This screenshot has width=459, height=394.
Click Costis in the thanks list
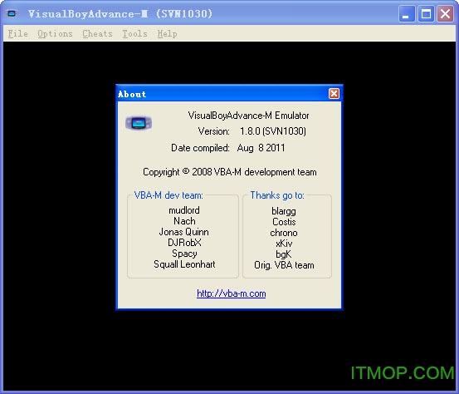click(x=284, y=222)
